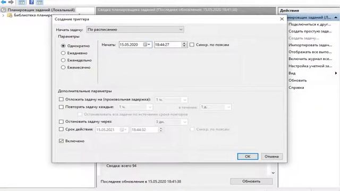Select the Однократно radio option

pos(63,46)
